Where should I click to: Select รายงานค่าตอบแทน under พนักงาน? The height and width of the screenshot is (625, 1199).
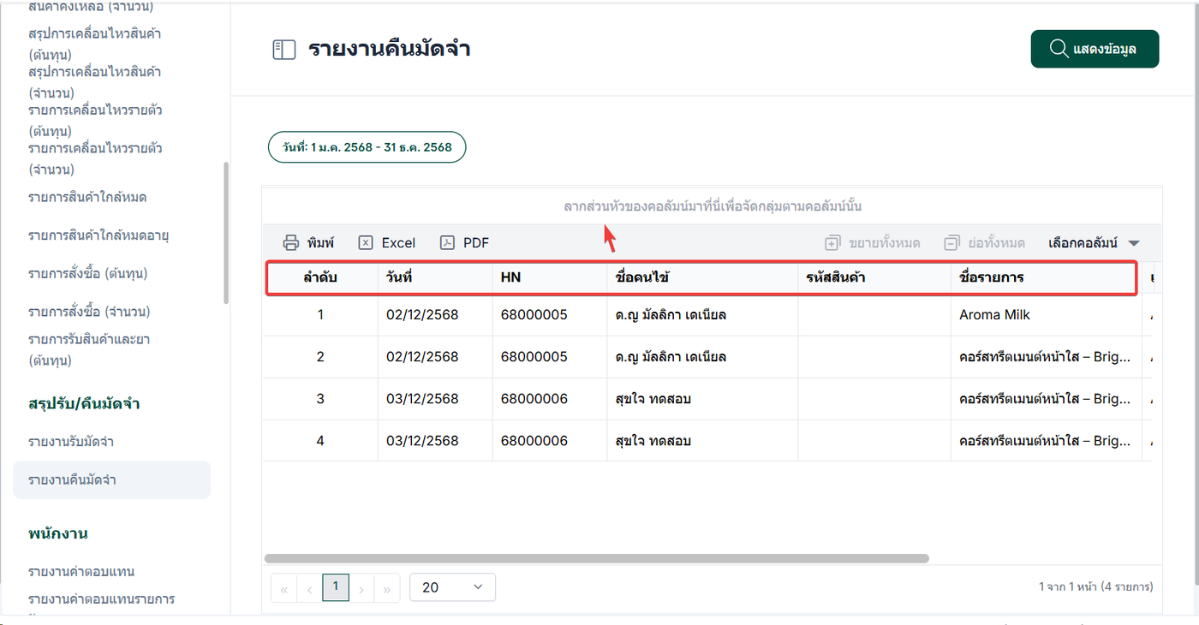81,571
